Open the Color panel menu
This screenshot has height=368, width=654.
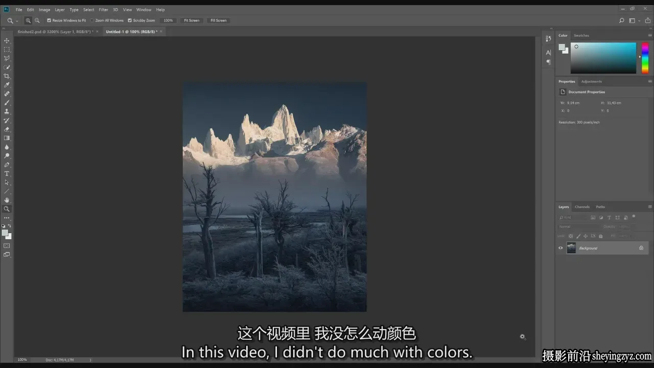[650, 35]
